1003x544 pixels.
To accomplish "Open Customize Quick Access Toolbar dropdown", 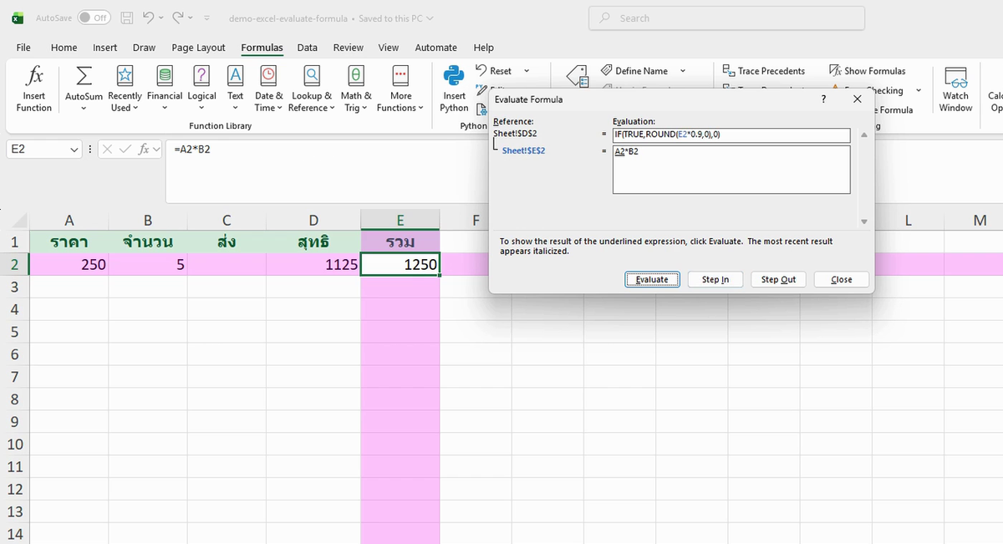I will tap(206, 18).
